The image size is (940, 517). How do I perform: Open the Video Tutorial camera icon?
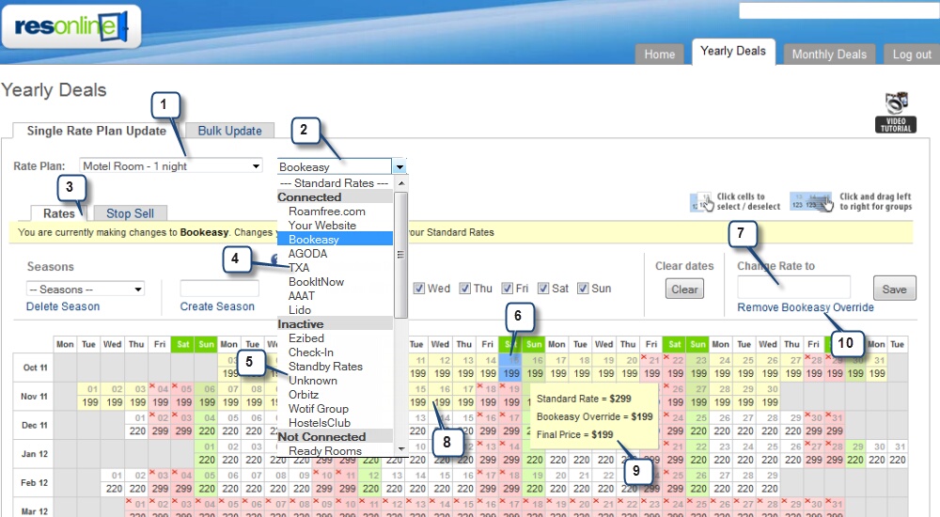click(896, 112)
